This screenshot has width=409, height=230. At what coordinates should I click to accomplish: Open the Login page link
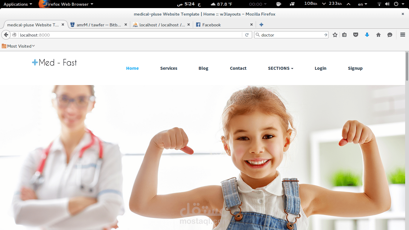[x=320, y=68]
